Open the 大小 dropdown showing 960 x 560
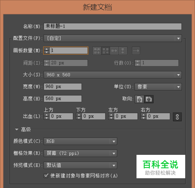The height and width of the screenshot is (188, 195). click(113, 75)
